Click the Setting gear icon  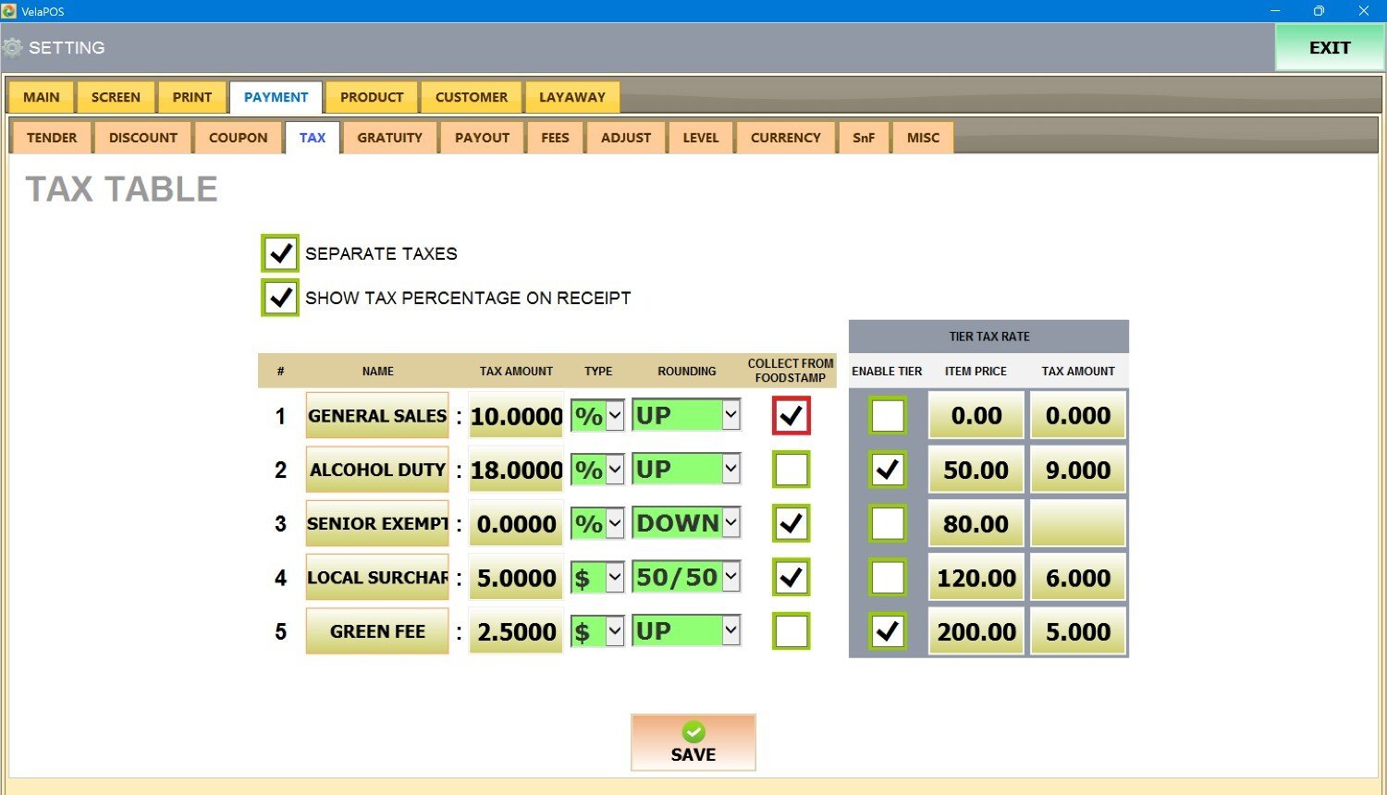click(x=13, y=47)
